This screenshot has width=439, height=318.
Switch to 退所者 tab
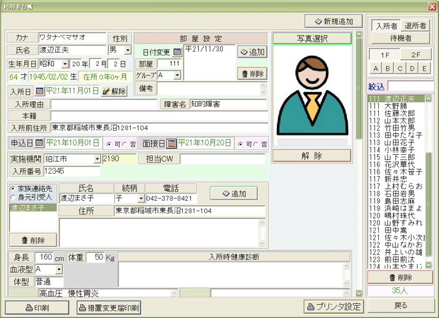(415, 26)
